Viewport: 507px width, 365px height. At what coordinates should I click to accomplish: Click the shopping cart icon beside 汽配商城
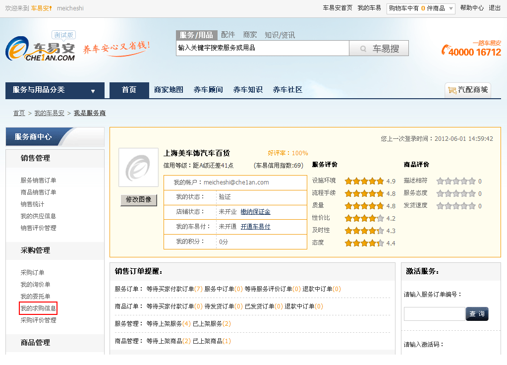pyautogui.click(x=451, y=90)
